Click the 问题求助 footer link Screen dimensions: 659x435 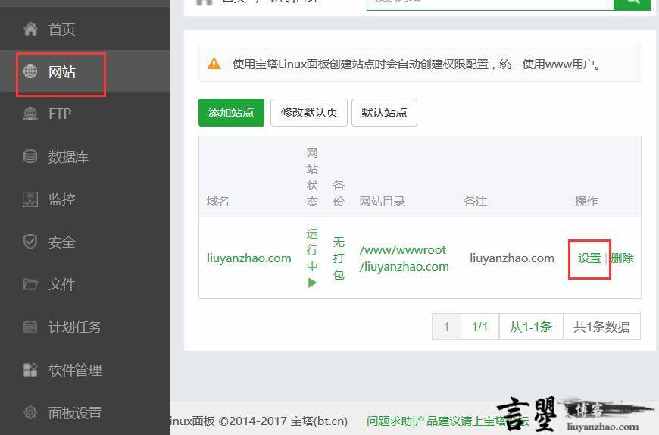click(x=389, y=421)
